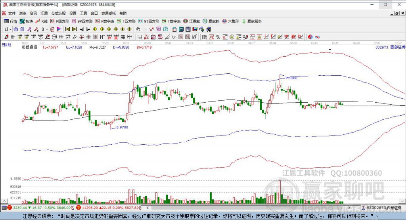
Task: Click the Bt=5.1718 indicator value
Action: pyautogui.click(x=144, y=47)
